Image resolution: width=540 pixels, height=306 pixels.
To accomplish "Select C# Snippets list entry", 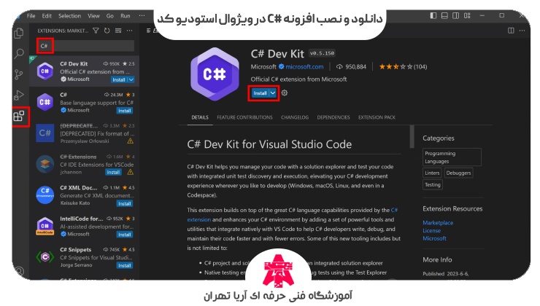I will (x=85, y=257).
